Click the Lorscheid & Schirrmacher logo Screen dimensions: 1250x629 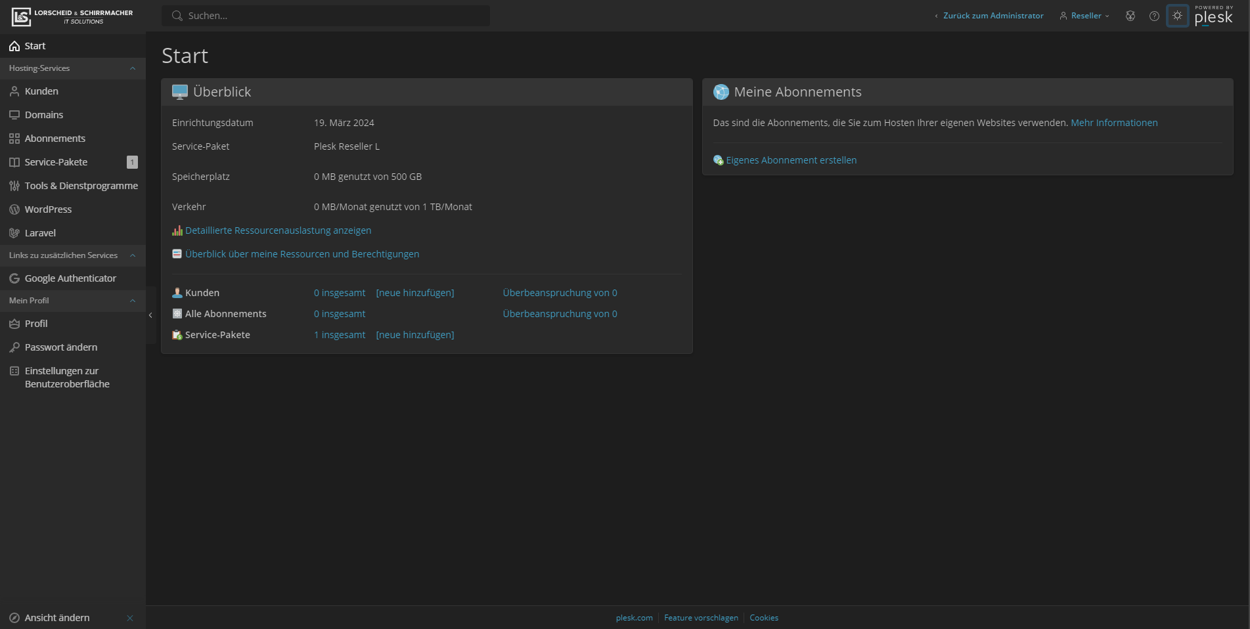click(72, 16)
